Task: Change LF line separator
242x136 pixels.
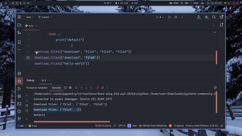Action: click(x=115, y=126)
